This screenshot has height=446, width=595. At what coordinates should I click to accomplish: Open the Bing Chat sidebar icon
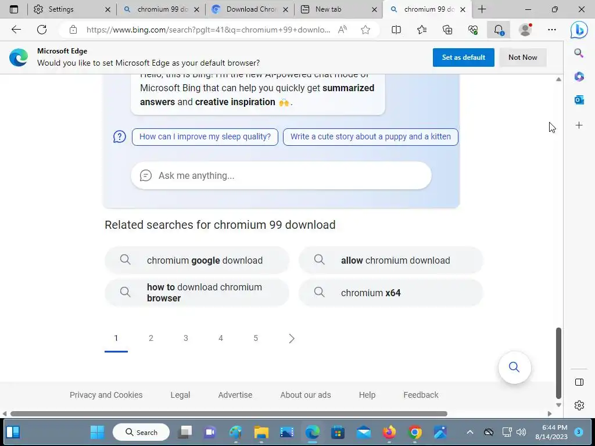tap(579, 30)
